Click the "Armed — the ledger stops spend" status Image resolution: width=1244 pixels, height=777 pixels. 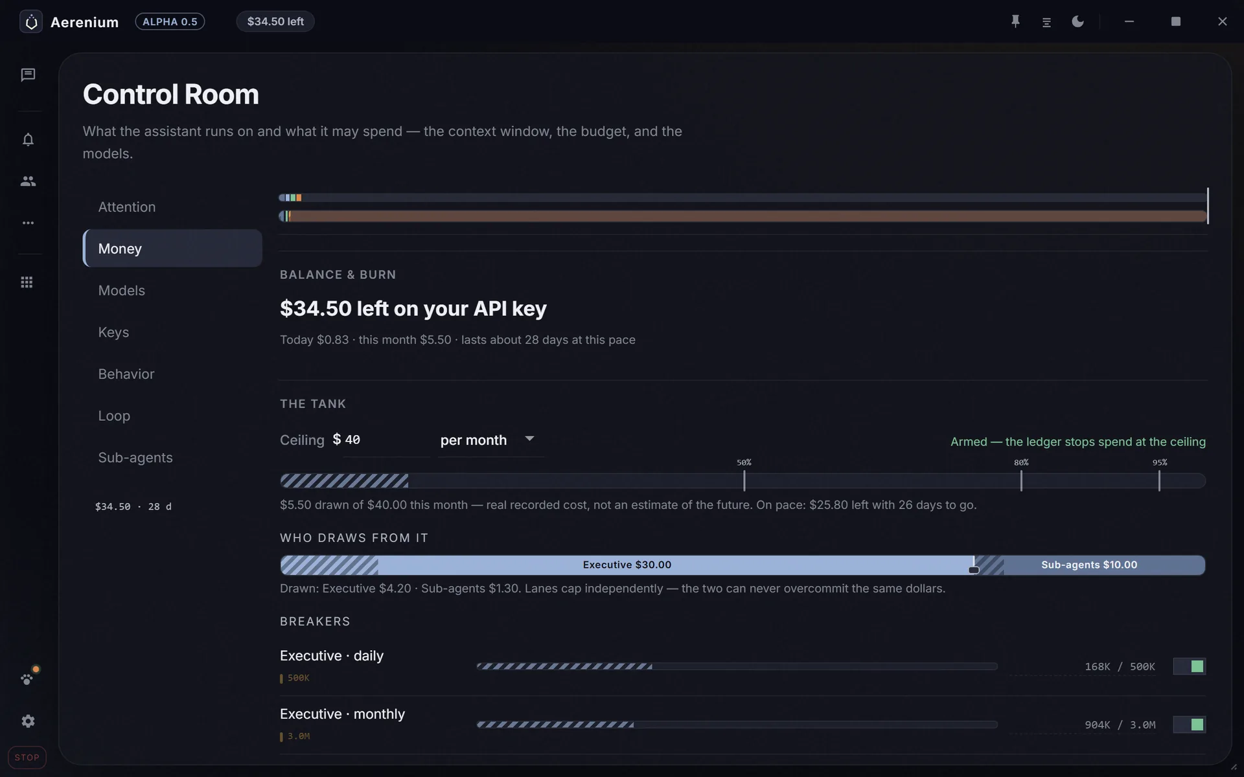click(x=1078, y=442)
